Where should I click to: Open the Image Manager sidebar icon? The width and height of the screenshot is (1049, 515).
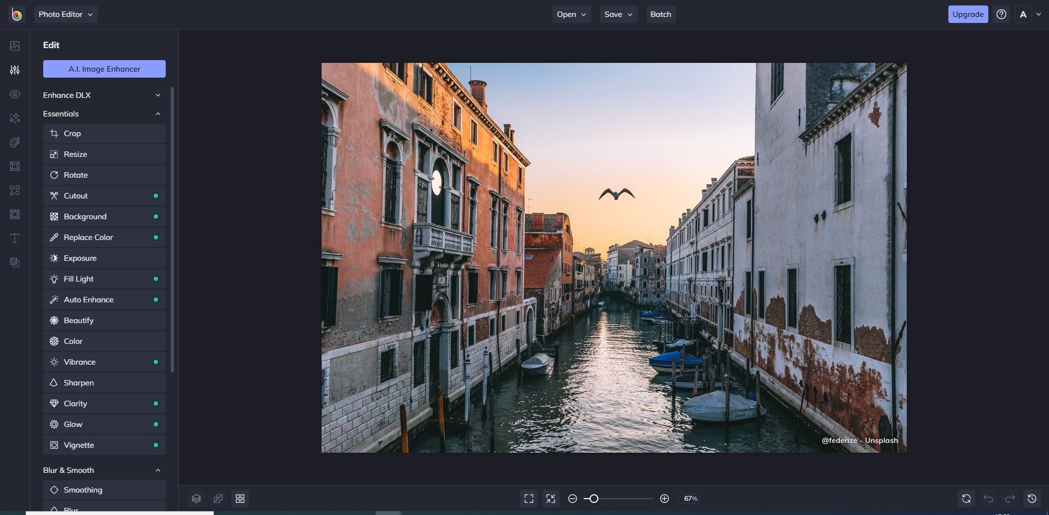coord(15,46)
